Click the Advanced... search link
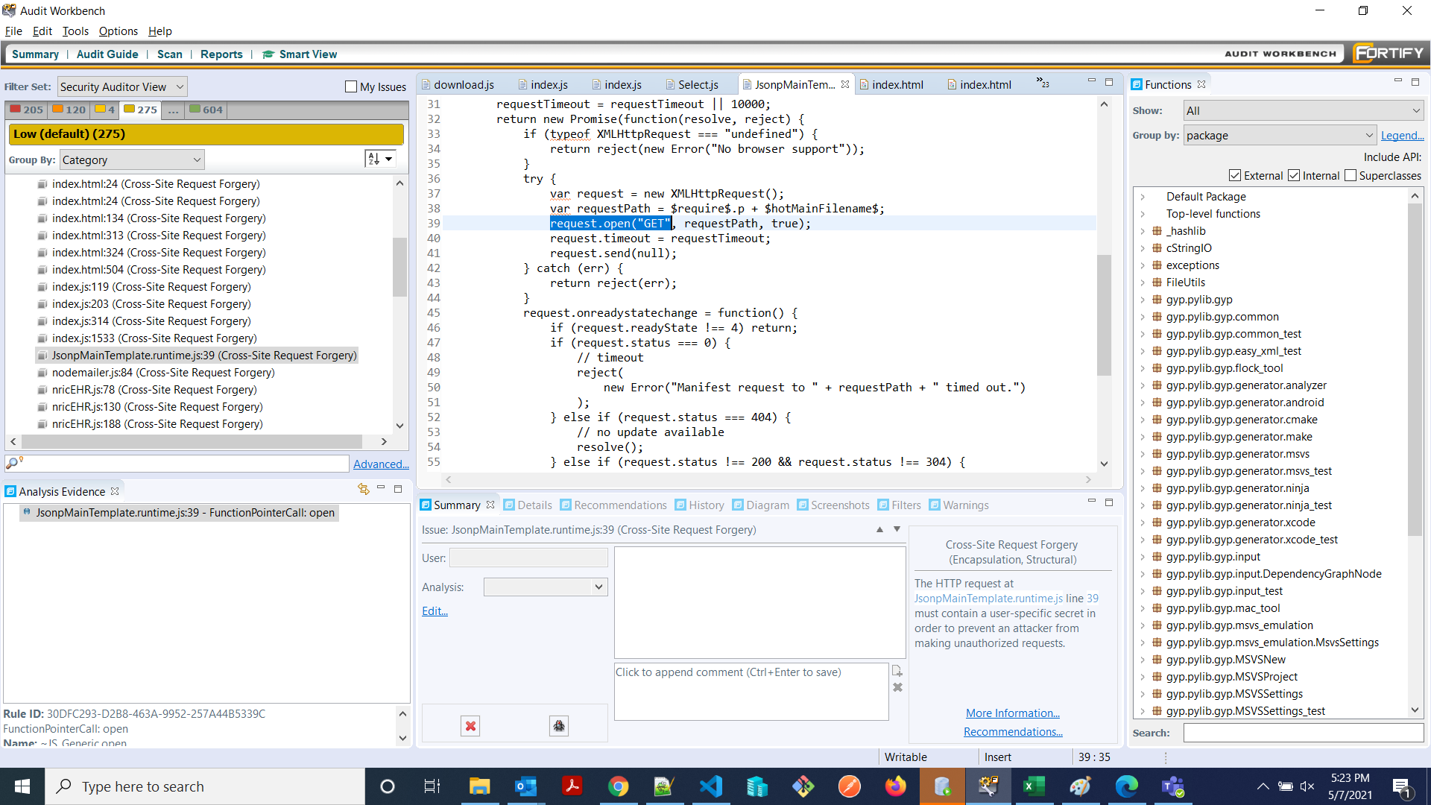This screenshot has height=805, width=1431. click(381, 464)
